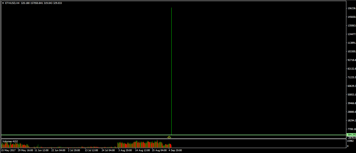This screenshot has height=153, width=356.
Task: Open the chart menu triangle beside ETHUSD,H4
Action: (x=3, y=3)
